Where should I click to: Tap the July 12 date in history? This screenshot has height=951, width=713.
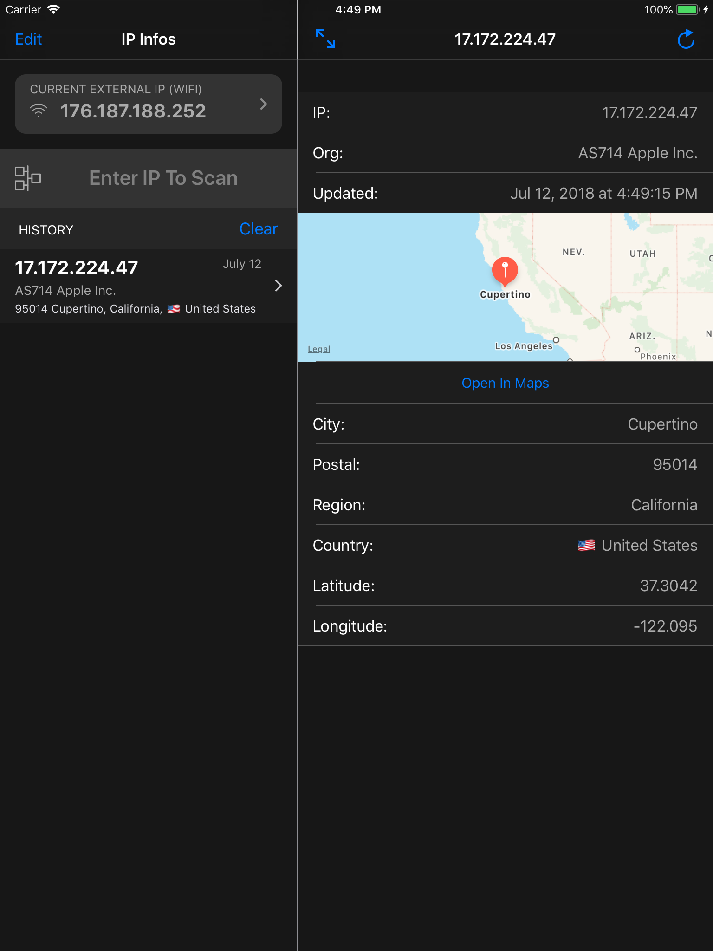[242, 264]
